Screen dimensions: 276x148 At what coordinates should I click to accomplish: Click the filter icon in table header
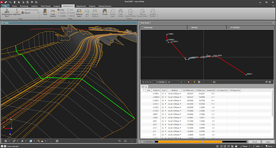coord(144,90)
